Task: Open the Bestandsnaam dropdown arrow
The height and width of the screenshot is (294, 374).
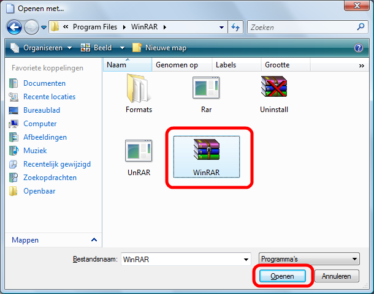Action: 246,259
